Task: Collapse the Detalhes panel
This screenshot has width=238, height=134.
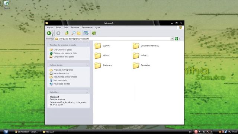Action: 87,92
